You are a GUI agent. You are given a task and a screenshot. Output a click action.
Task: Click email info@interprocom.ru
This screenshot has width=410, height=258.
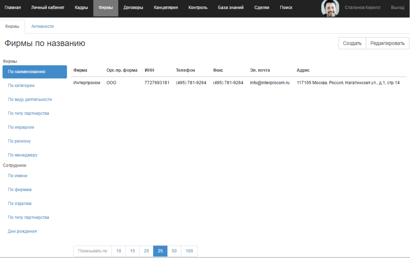coord(270,83)
